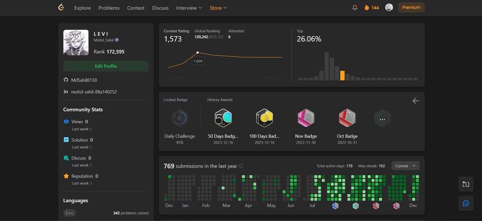Open the Current year dropdown
482x221 pixels.
coord(405,166)
